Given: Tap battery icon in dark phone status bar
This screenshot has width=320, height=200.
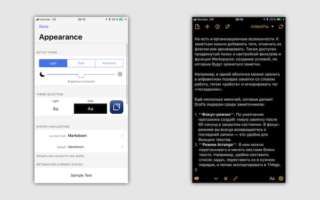Looking at the screenshot, I should (279, 19).
